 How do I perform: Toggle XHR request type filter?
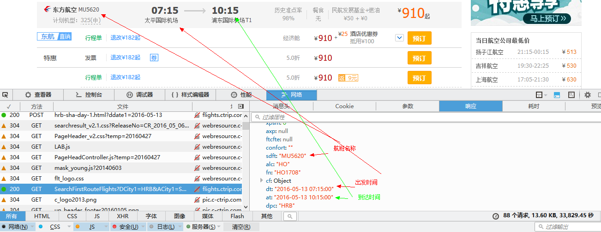pos(123,216)
